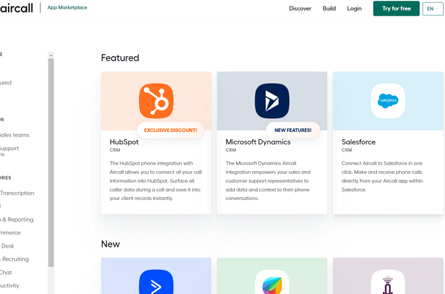
Task: Select Support teams in the sidebar
Action: click(x=9, y=151)
